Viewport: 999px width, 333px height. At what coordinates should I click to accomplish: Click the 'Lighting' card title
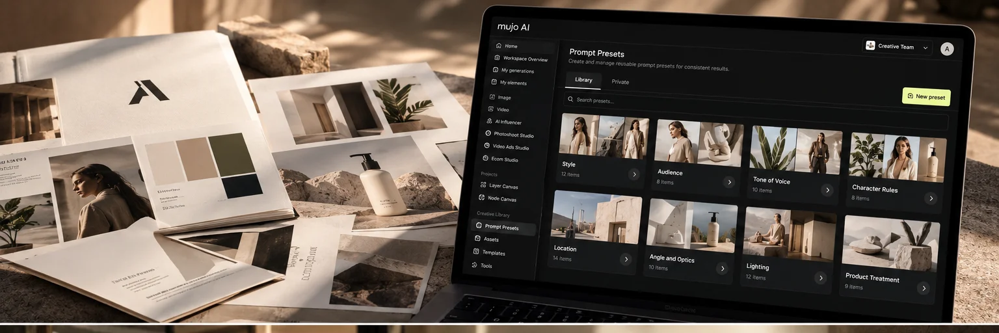coord(758,267)
